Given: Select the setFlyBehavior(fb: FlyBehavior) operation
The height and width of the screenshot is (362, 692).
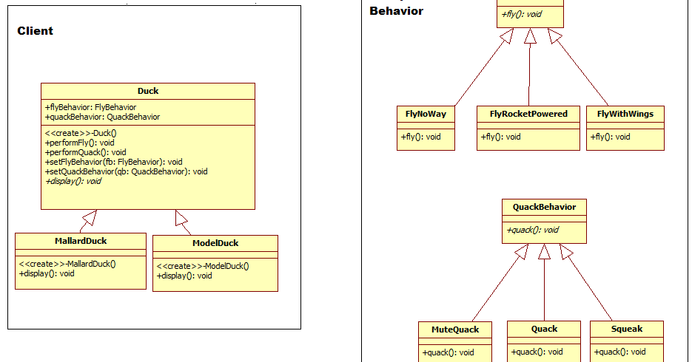Looking at the screenshot, I should [x=113, y=162].
